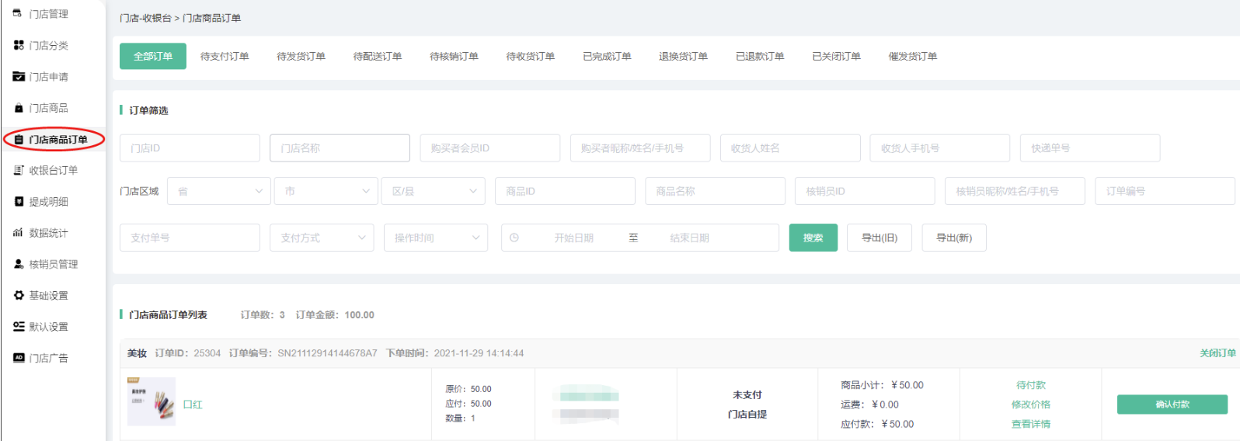This screenshot has height=441, width=1240.
Task: Select the 门店商品 bag icon
Action: point(19,108)
